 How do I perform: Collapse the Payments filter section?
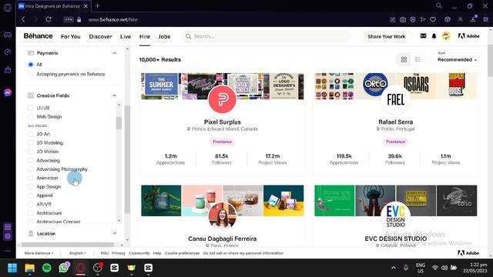[115, 53]
